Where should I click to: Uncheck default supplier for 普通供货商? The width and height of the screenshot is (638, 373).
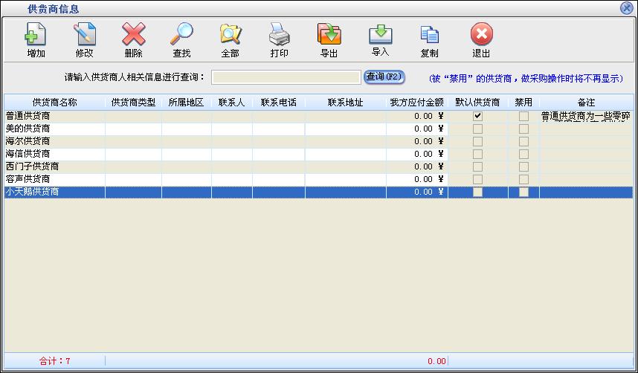[477, 116]
